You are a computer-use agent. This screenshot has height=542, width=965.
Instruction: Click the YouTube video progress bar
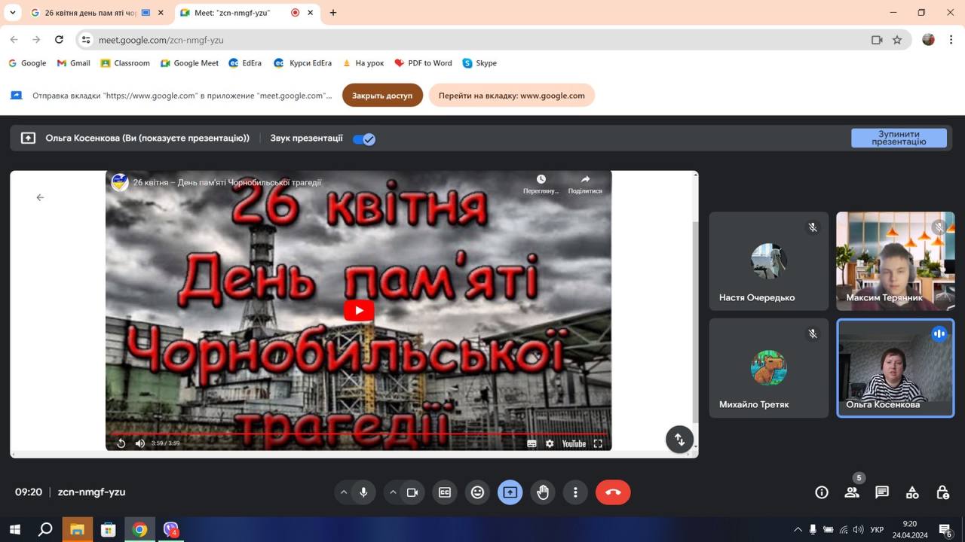click(358, 434)
